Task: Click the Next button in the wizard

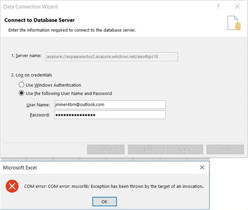Action: click(x=184, y=150)
